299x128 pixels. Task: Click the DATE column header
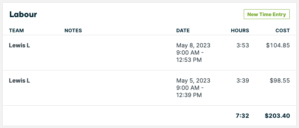coord(183,31)
